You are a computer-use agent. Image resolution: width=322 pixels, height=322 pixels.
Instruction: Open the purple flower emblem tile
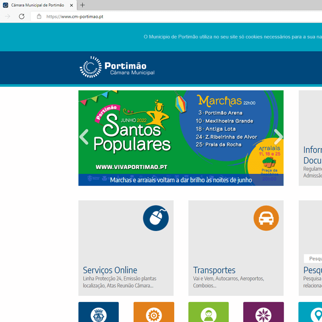263,313
